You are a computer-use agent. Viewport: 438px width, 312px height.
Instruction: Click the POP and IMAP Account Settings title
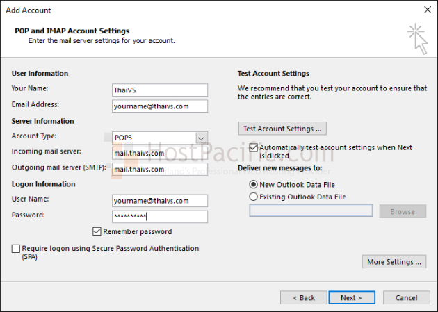[x=72, y=31]
